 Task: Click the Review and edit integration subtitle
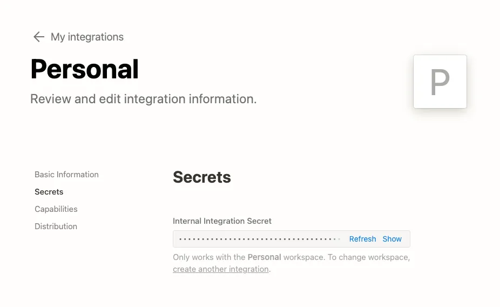[x=143, y=99]
